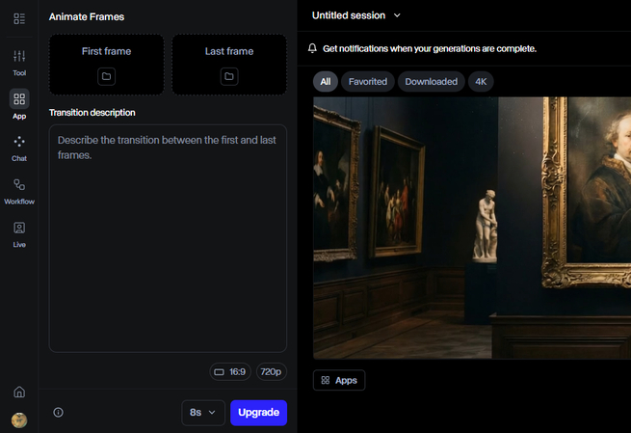Change the 16:9 aspect ratio option
This screenshot has height=433, width=631.
[229, 371]
